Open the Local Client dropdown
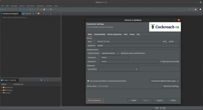 point(118,69)
